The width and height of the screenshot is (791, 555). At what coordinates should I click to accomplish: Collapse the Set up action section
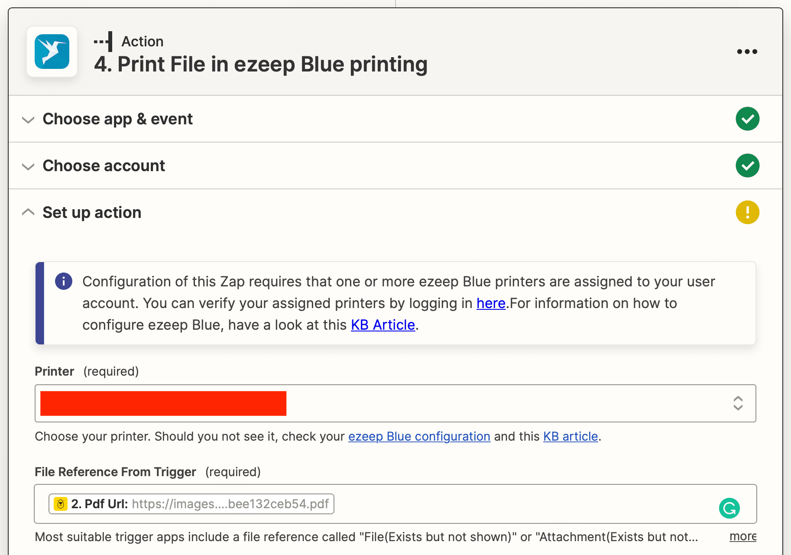click(x=28, y=212)
